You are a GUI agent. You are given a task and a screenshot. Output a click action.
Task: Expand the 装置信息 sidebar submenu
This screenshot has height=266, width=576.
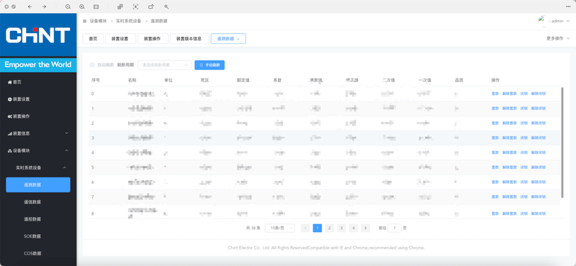coord(66,133)
